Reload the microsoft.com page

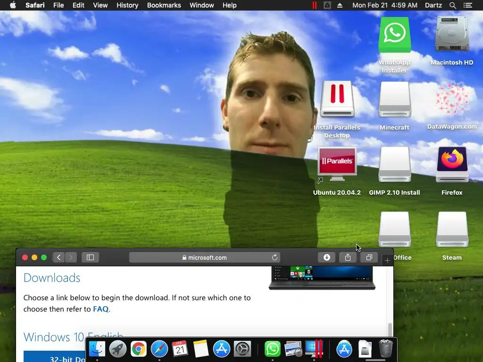pyautogui.click(x=275, y=257)
